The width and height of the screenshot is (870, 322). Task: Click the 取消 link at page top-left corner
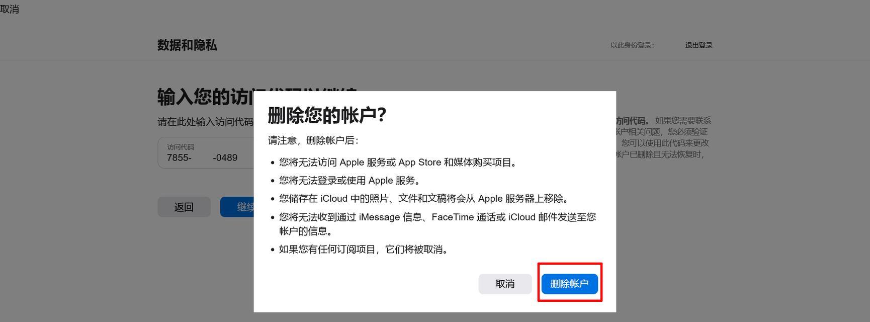(10, 9)
